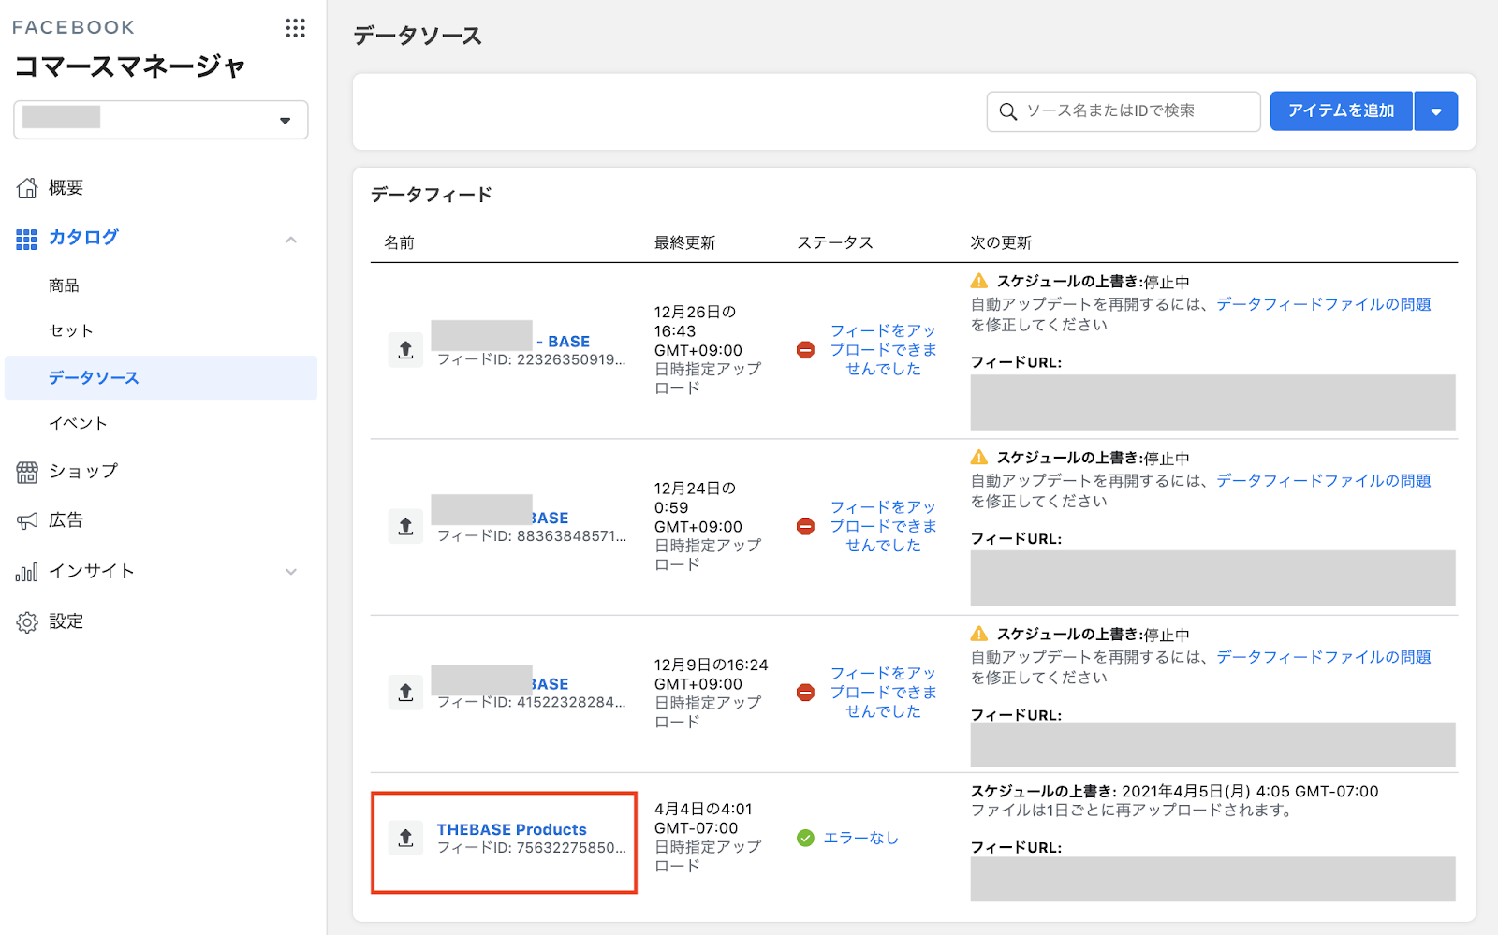Expand the インサイト section chevron

click(x=291, y=572)
